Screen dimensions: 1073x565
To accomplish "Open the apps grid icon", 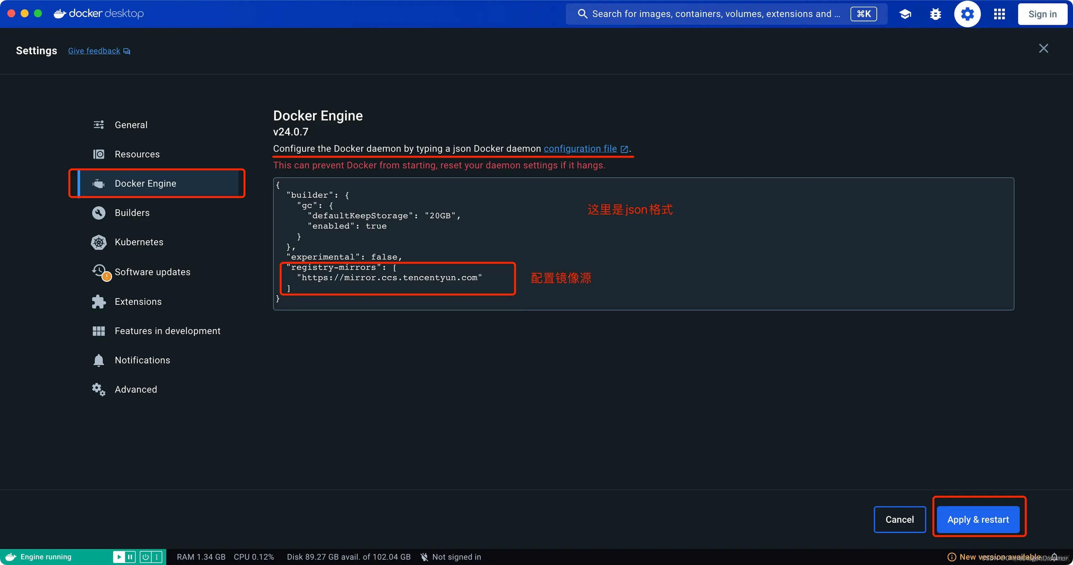I will coord(999,14).
